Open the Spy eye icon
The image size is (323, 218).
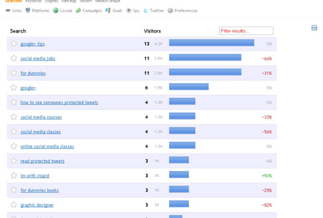tap(129, 10)
